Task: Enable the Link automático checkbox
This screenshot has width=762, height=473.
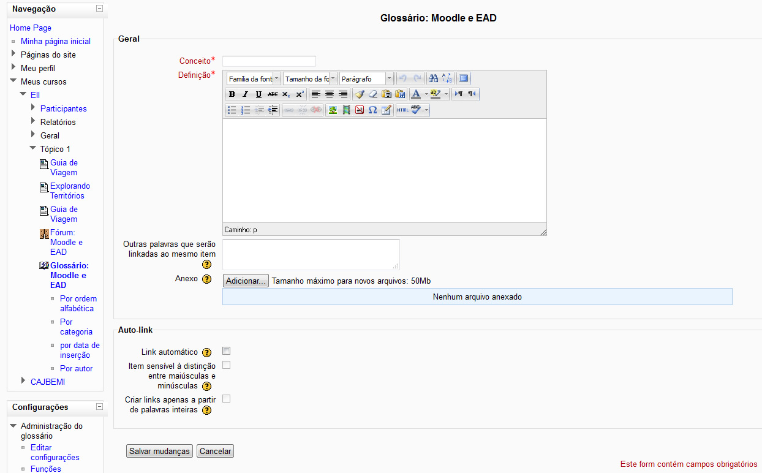Action: [227, 351]
